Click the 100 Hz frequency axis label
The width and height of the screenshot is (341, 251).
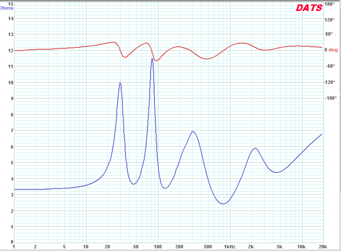(157, 247)
